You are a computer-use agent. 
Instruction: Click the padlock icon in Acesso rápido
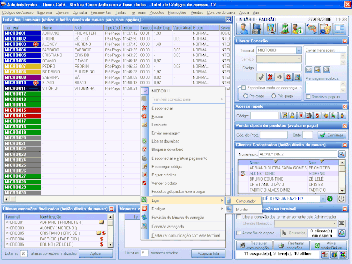[292, 116]
